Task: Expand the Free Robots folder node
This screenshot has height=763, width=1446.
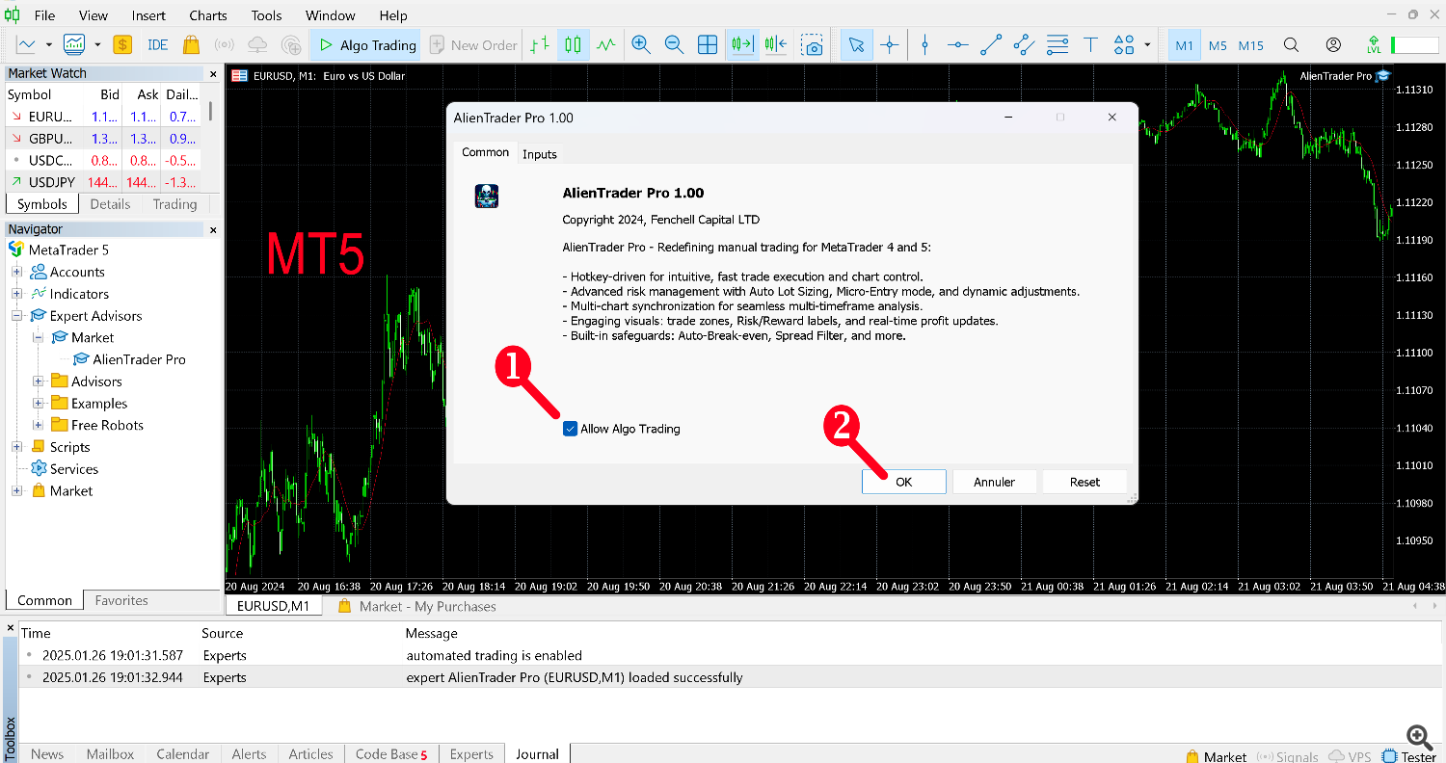Action: tap(39, 425)
